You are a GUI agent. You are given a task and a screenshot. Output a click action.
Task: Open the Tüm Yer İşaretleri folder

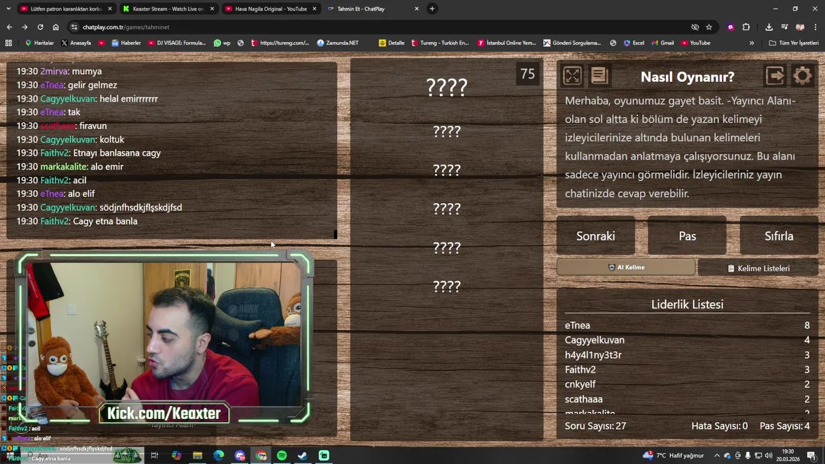click(794, 43)
